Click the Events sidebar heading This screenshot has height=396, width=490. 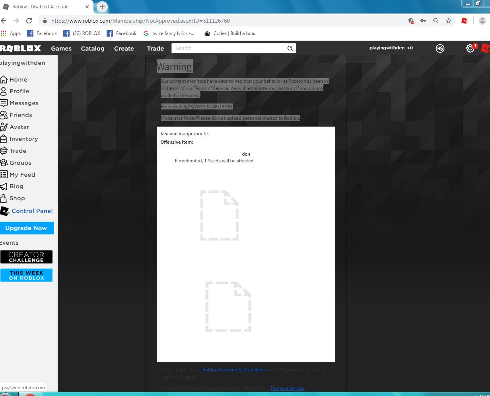[9, 243]
